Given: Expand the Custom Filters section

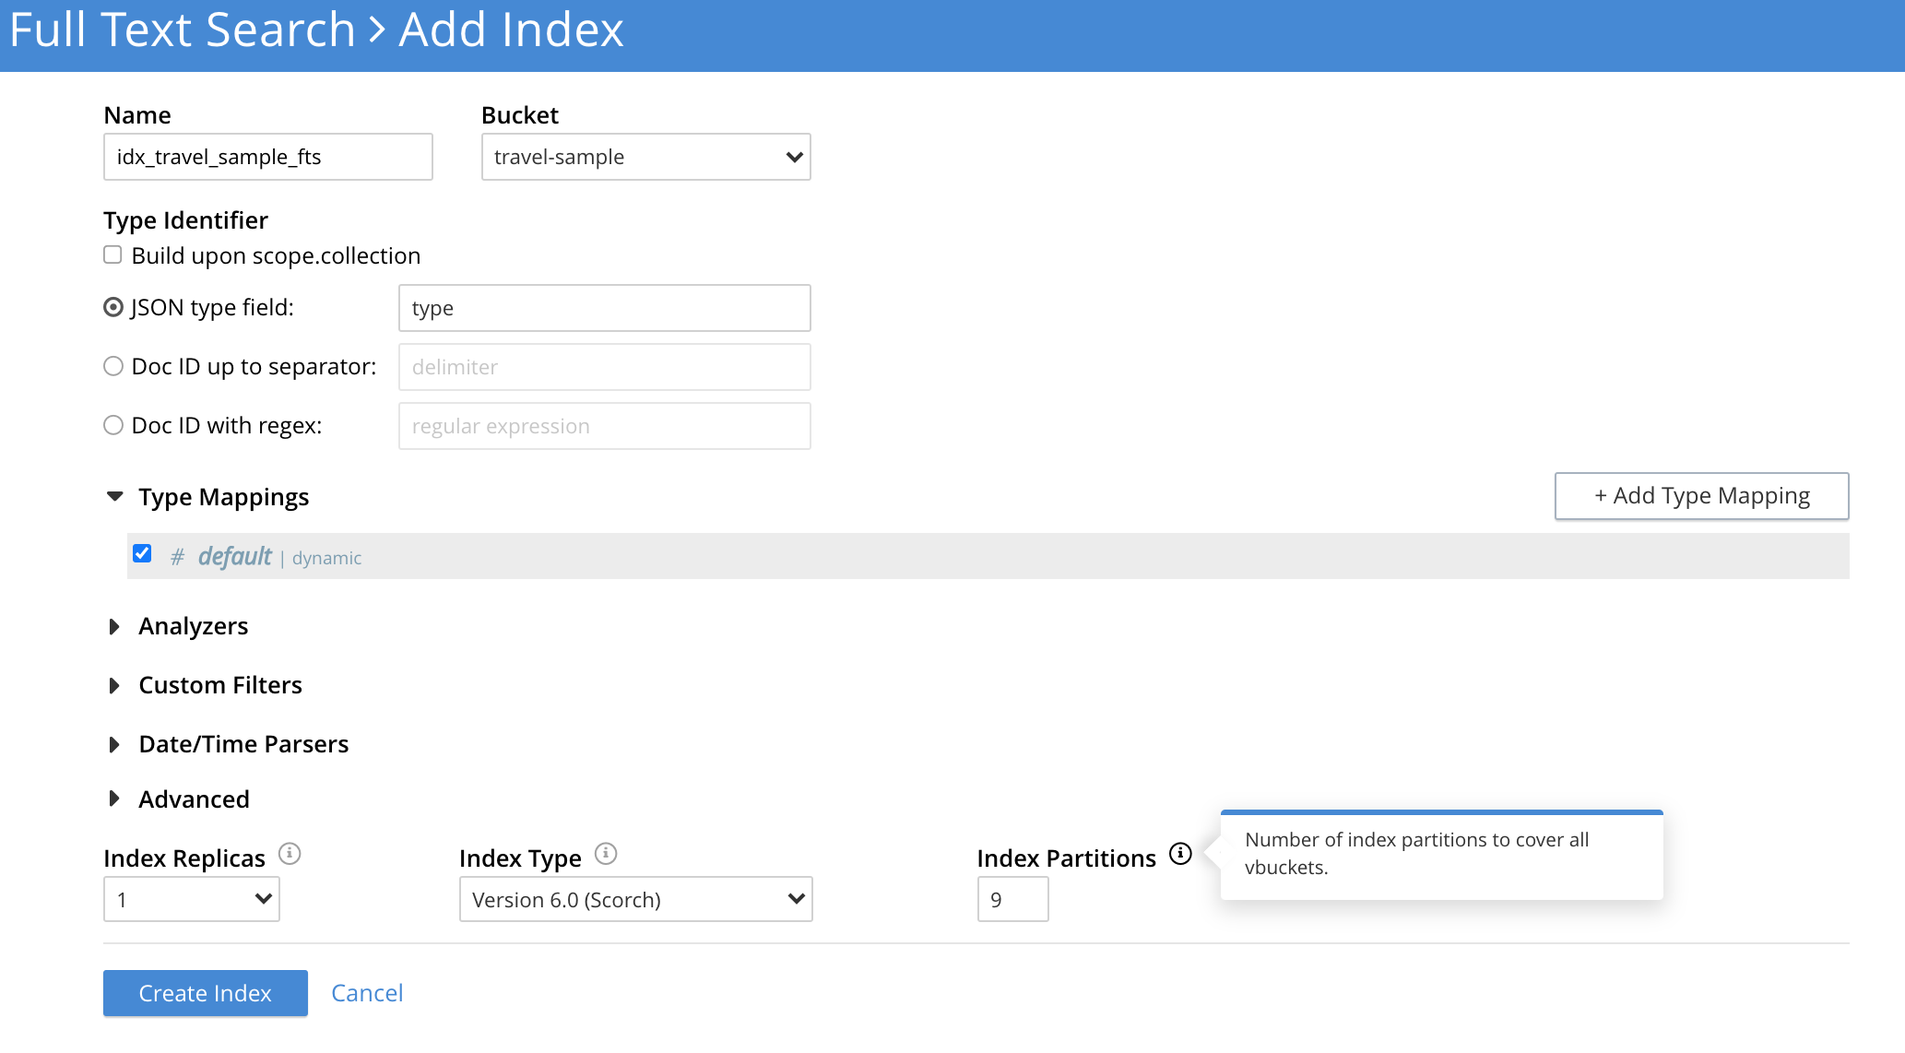Looking at the screenshot, I should point(115,686).
